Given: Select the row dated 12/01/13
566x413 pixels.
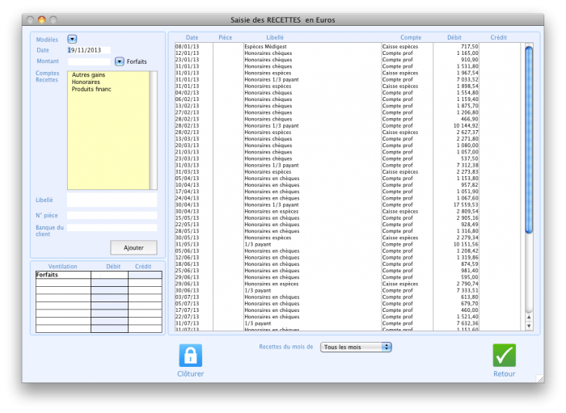Looking at the screenshot, I should (x=348, y=53).
